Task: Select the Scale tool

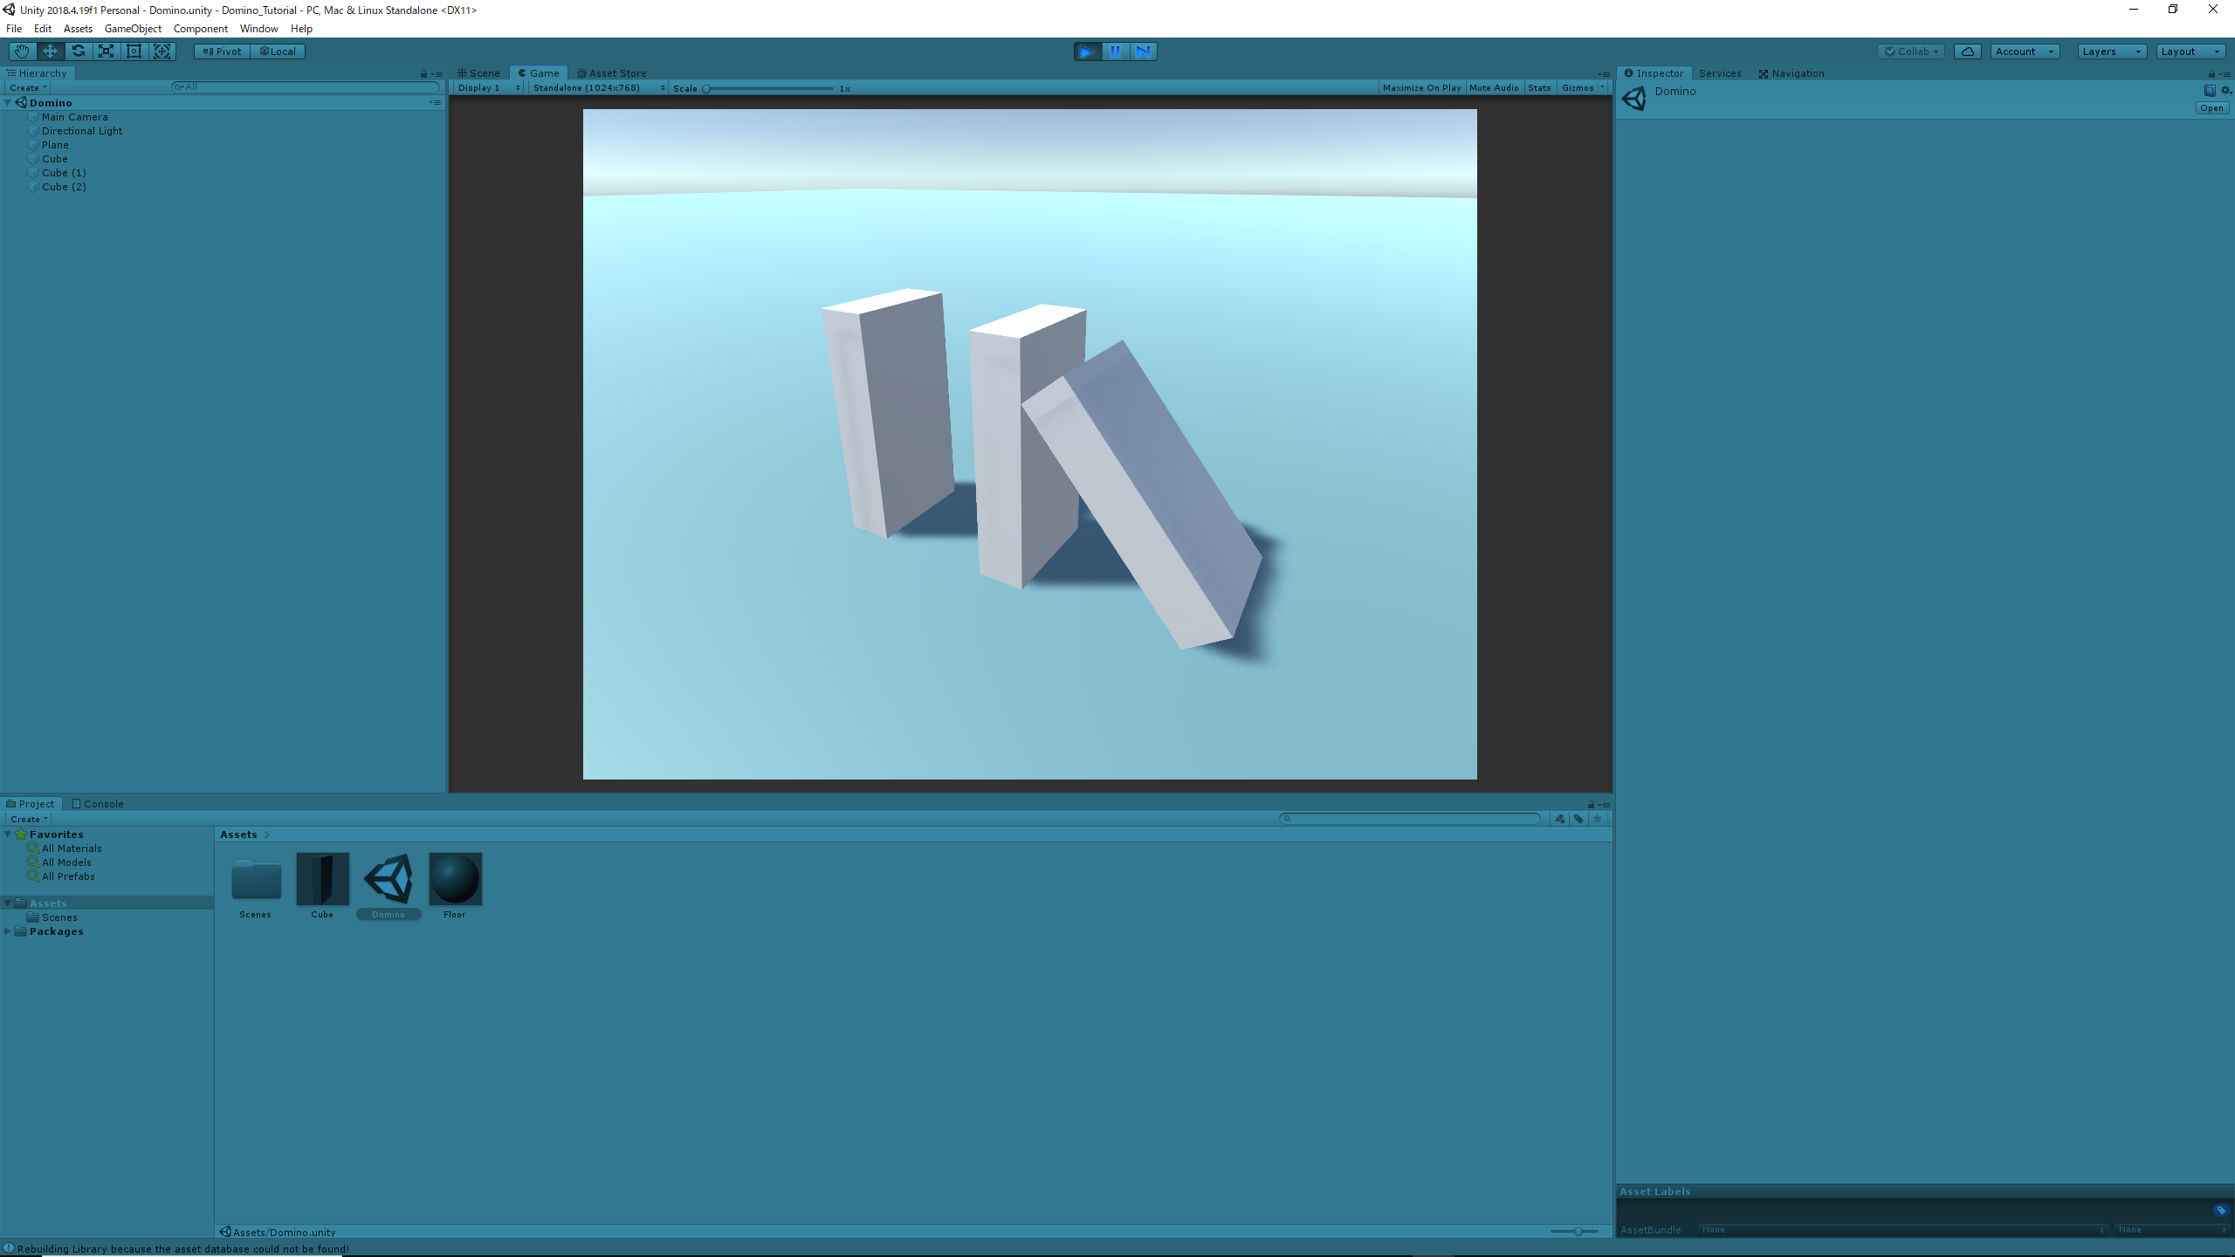Action: [x=106, y=52]
